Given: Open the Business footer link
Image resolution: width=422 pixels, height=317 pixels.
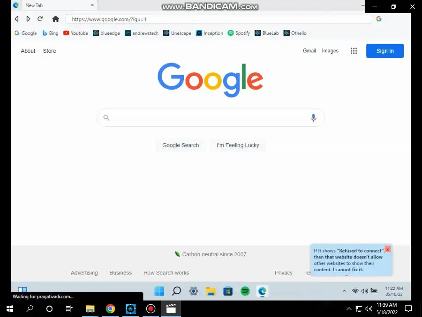Looking at the screenshot, I should coord(121,273).
